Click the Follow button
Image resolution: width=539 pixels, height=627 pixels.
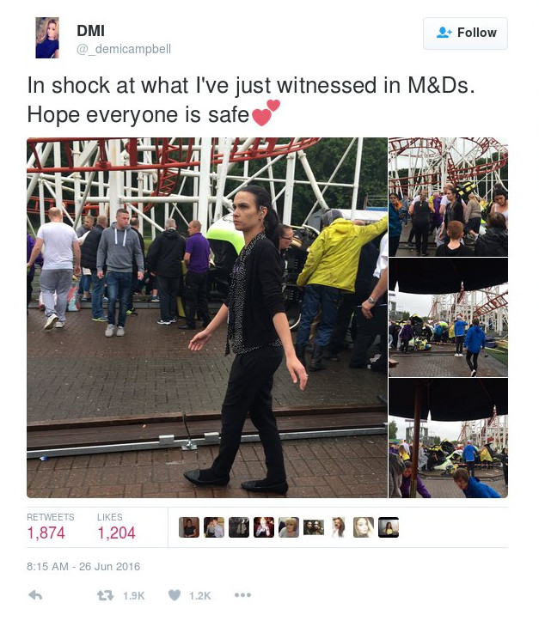tap(465, 33)
